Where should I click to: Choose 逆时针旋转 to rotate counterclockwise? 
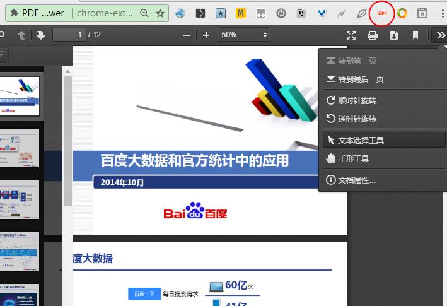tap(384, 119)
